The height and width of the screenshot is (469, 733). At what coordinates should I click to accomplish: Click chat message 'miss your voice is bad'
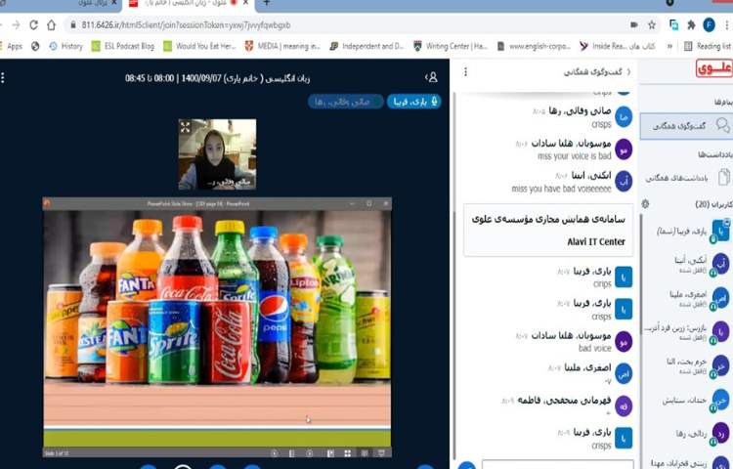pyautogui.click(x=574, y=156)
